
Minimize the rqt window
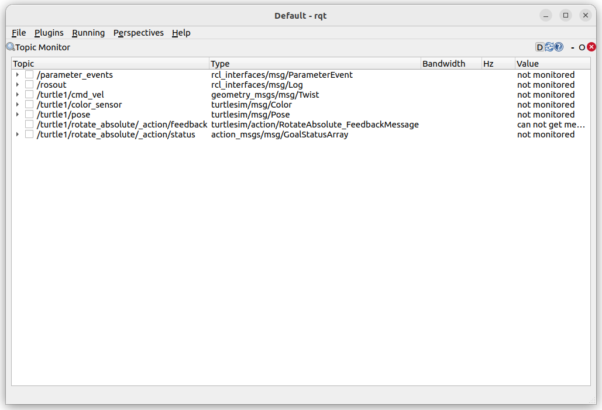pyautogui.click(x=546, y=15)
